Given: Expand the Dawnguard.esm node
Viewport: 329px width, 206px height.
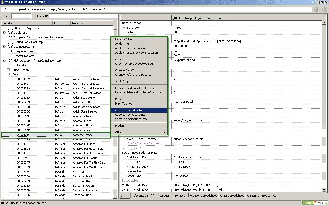Looking at the screenshot, I should click(x=4, y=47).
